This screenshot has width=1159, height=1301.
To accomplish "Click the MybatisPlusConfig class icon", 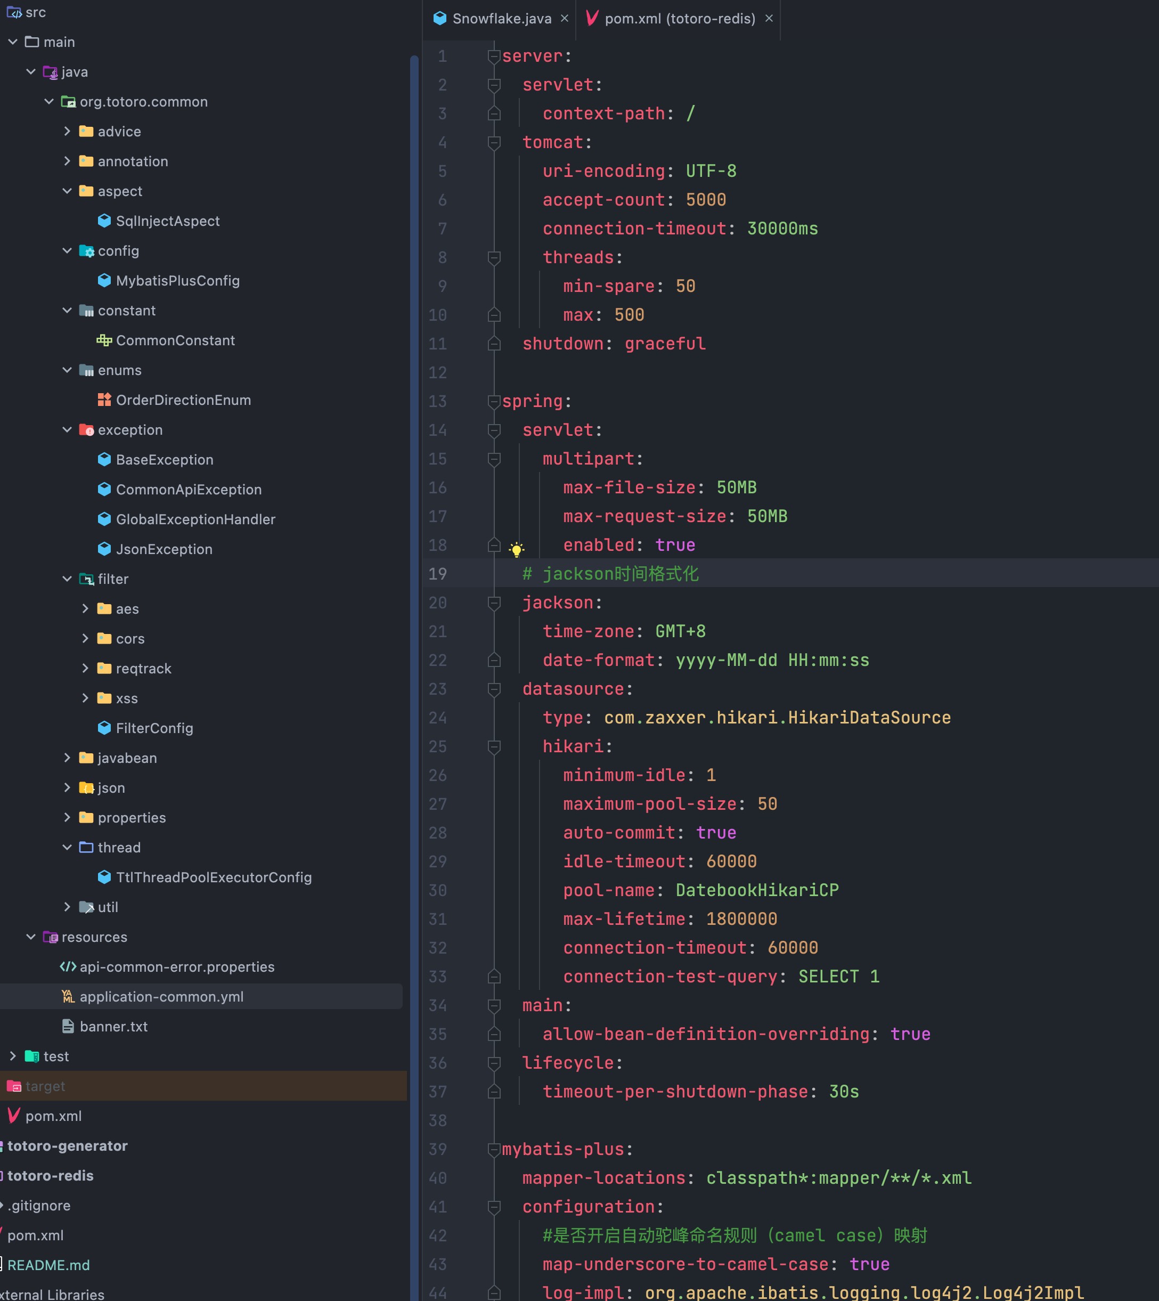I will (104, 280).
